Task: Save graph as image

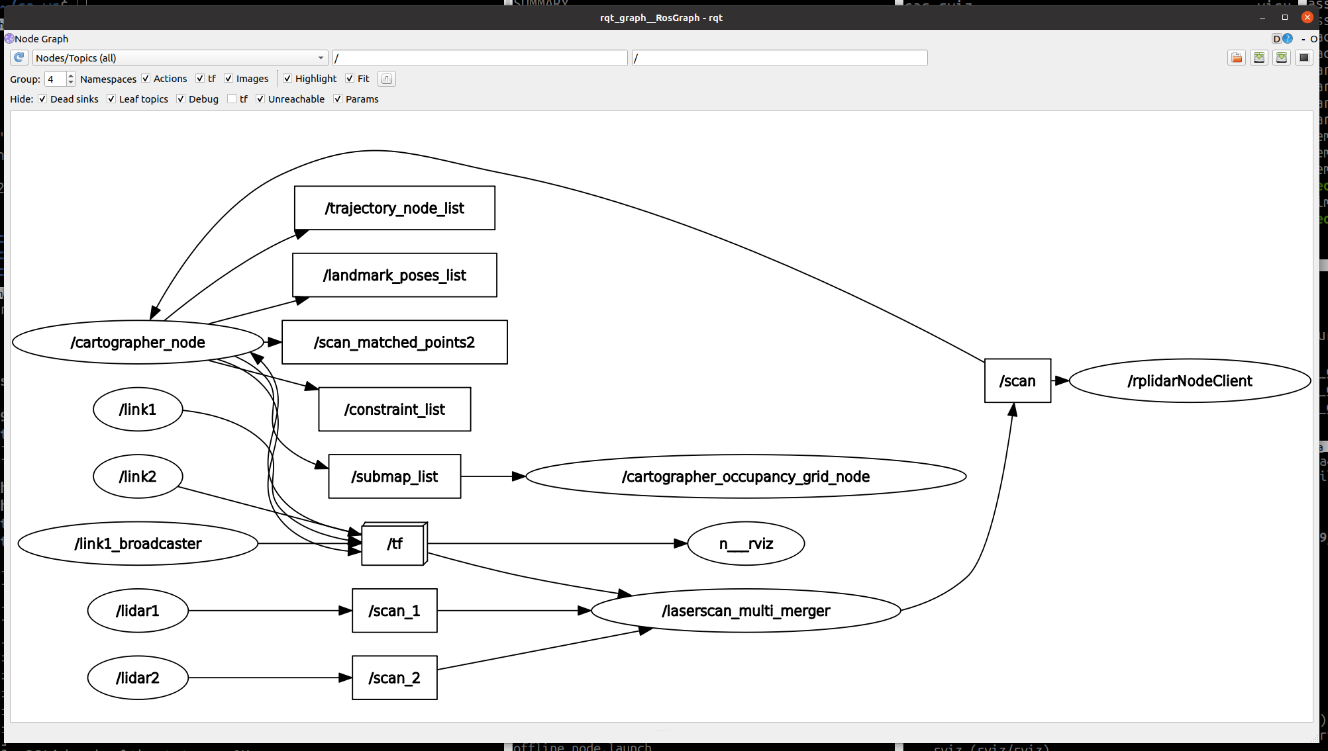Action: (x=1304, y=58)
